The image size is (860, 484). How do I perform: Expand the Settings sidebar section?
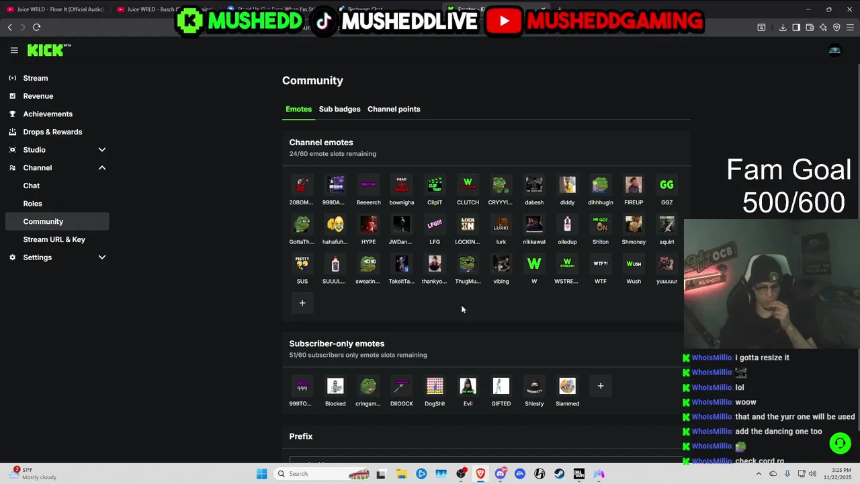56,257
